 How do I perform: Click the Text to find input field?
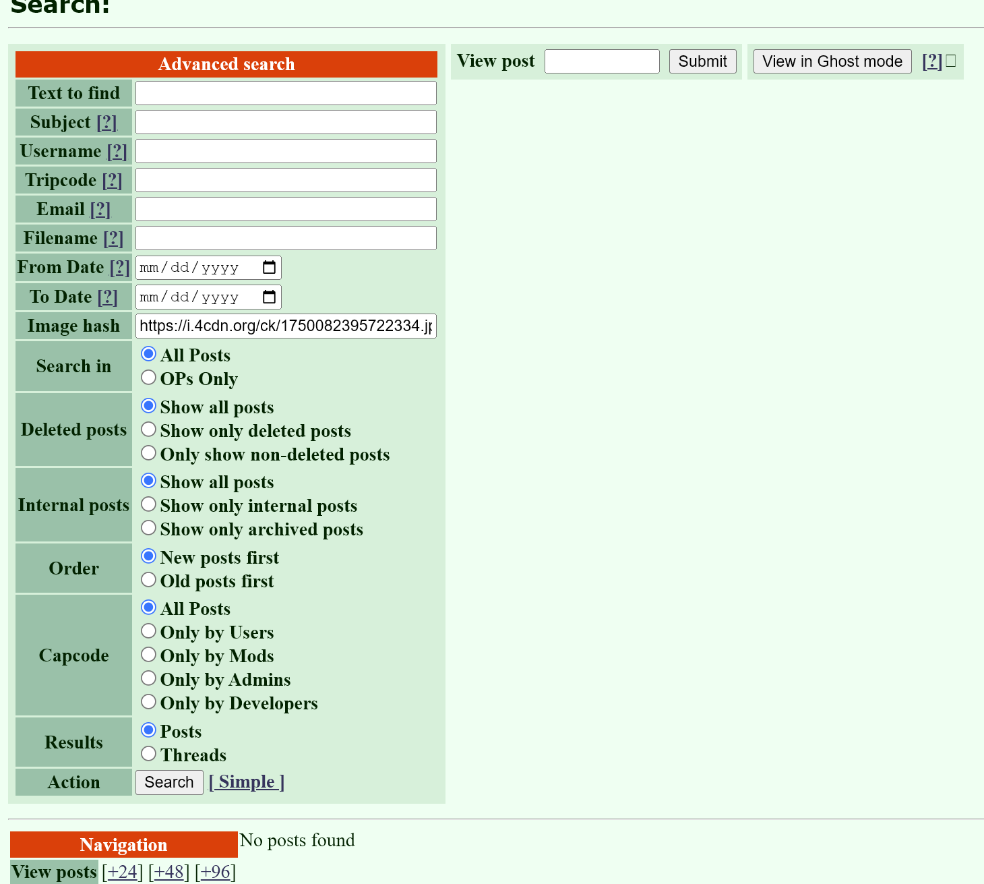click(286, 93)
